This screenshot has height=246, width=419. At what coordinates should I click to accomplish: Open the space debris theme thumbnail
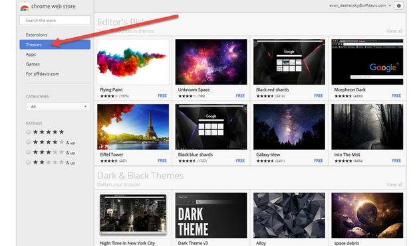367,215
